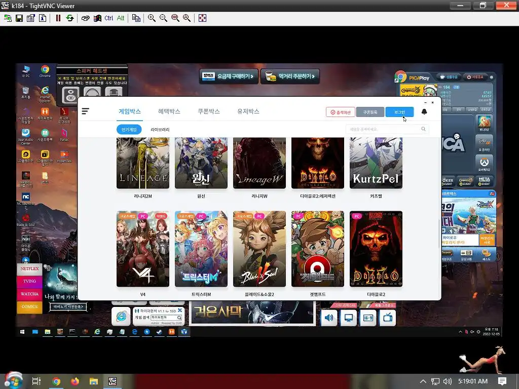This screenshot has height=389, width=519.
Task: Click the NC Launcher desktop icon
Action: pos(25,200)
